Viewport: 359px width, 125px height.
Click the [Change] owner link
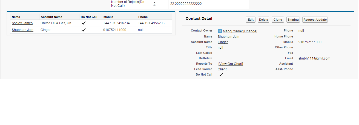(250, 31)
